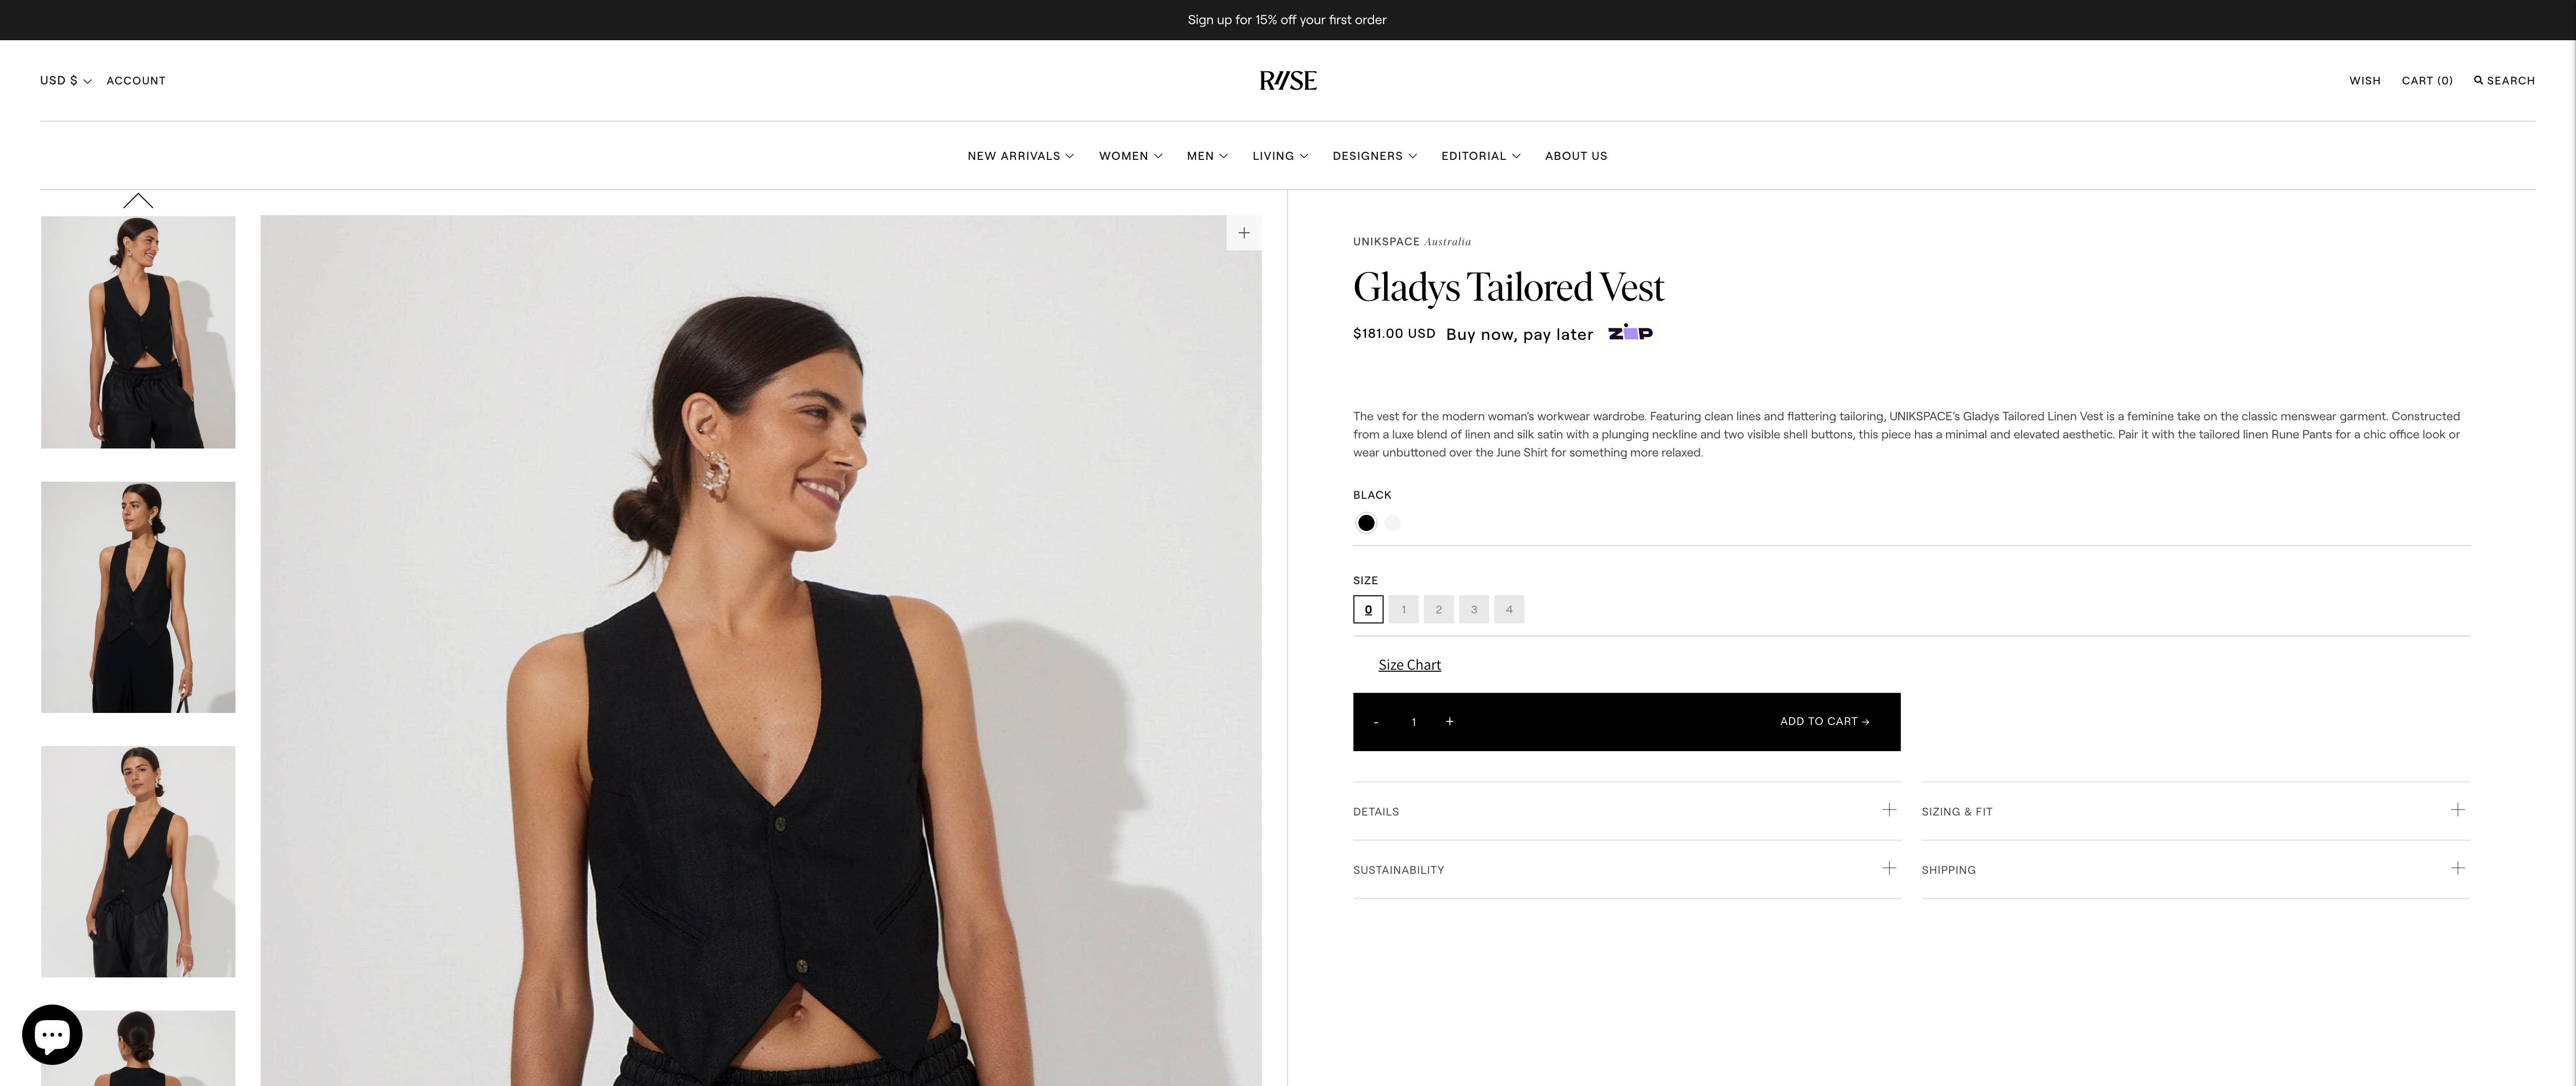Click the thumbnail carousel up arrow
Image resolution: width=2576 pixels, height=1086 pixels.
tap(138, 201)
